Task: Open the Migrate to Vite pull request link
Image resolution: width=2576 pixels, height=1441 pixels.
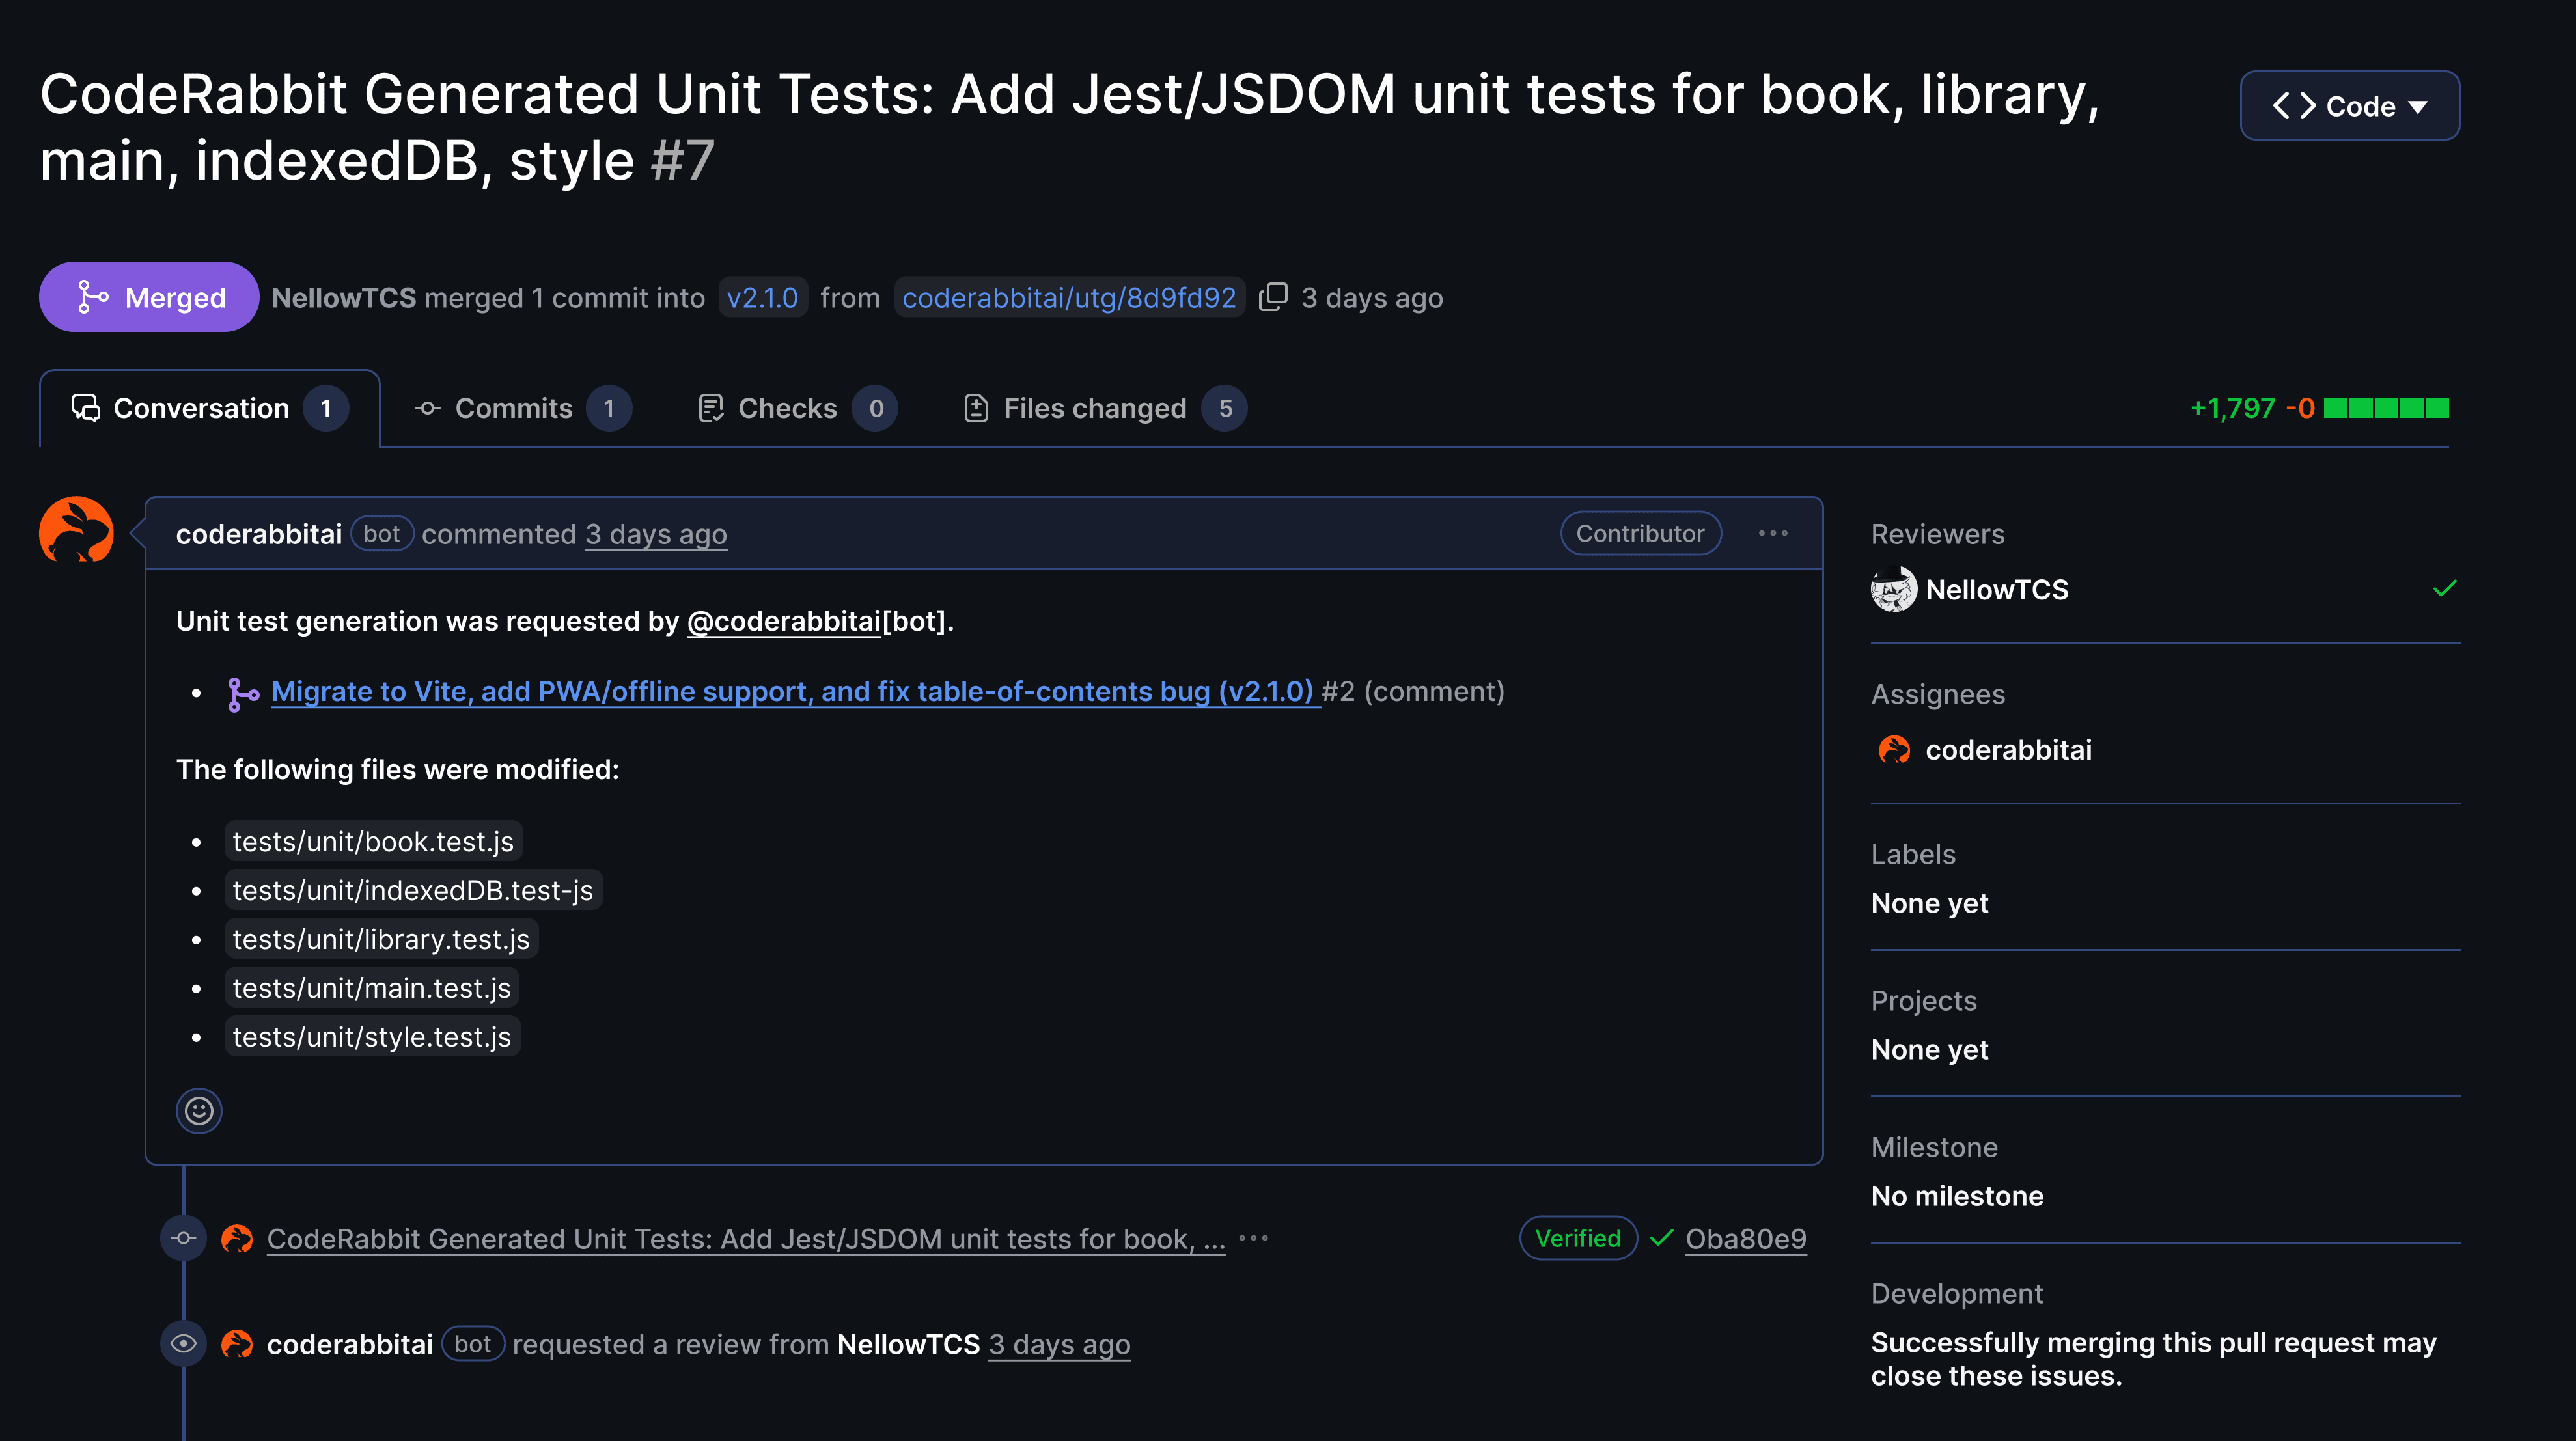Action: point(791,691)
